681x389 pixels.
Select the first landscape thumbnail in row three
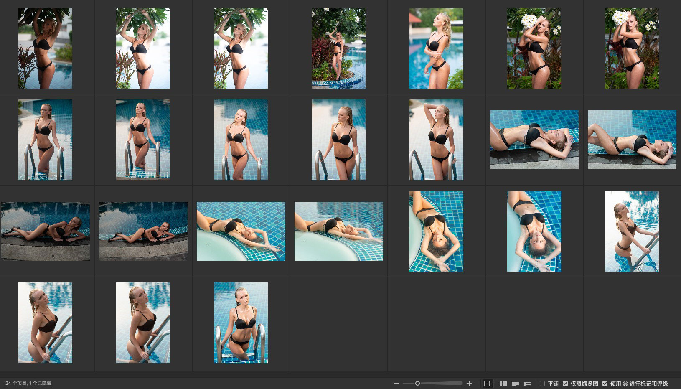tap(45, 231)
